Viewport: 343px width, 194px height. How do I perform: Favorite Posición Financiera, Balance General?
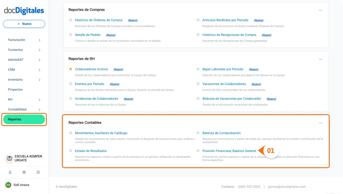tap(198, 151)
